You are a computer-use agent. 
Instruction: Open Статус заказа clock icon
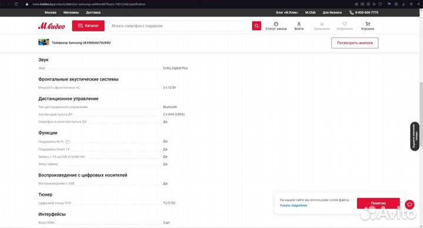[276, 24]
